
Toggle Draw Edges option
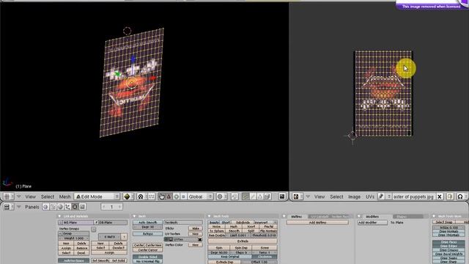(x=448, y=246)
